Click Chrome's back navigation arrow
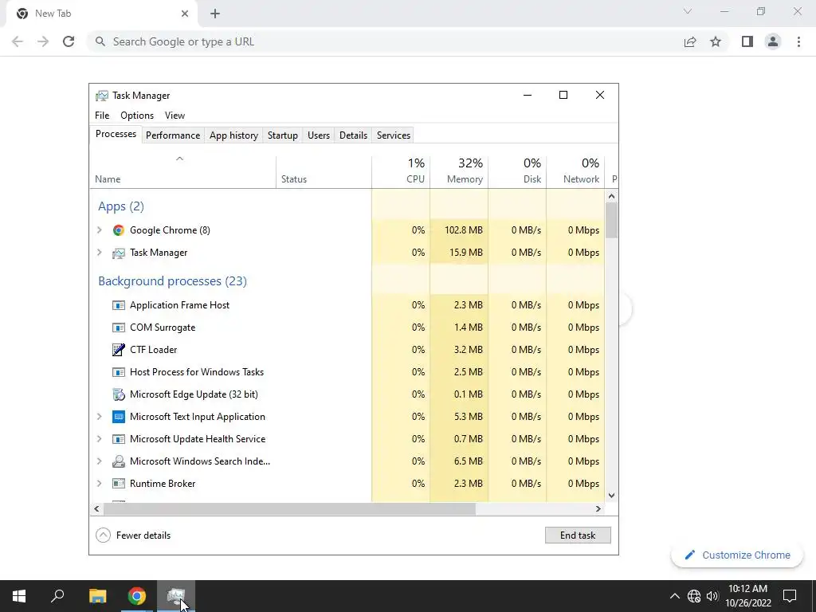The image size is (816, 612). [x=18, y=41]
